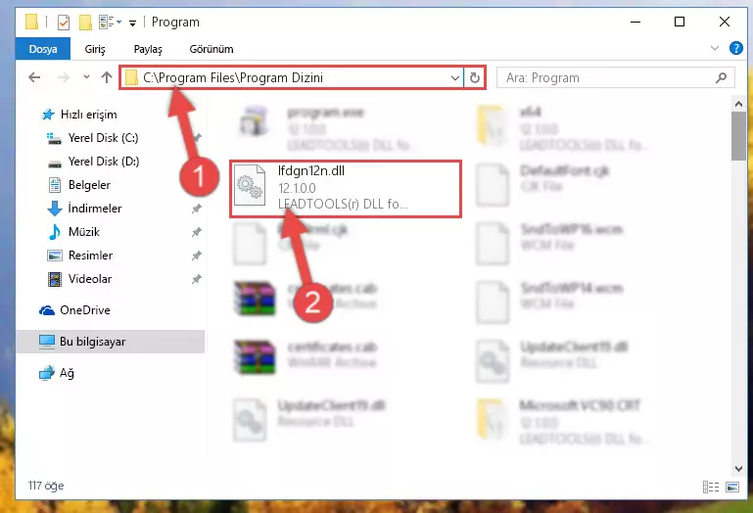This screenshot has width=753, height=513.
Task: Select the lfdgn12n.dll file
Action: point(346,189)
